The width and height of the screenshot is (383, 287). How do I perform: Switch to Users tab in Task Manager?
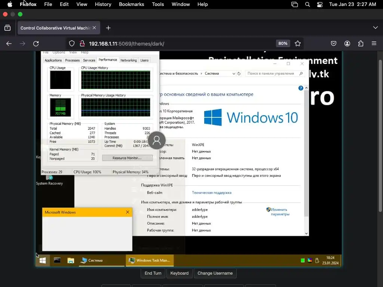144,60
